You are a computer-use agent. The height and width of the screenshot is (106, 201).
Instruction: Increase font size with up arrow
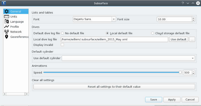[x=193, y=18]
